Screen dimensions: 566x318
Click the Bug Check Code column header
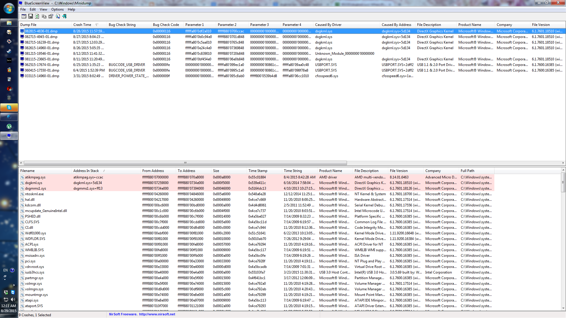click(167, 25)
